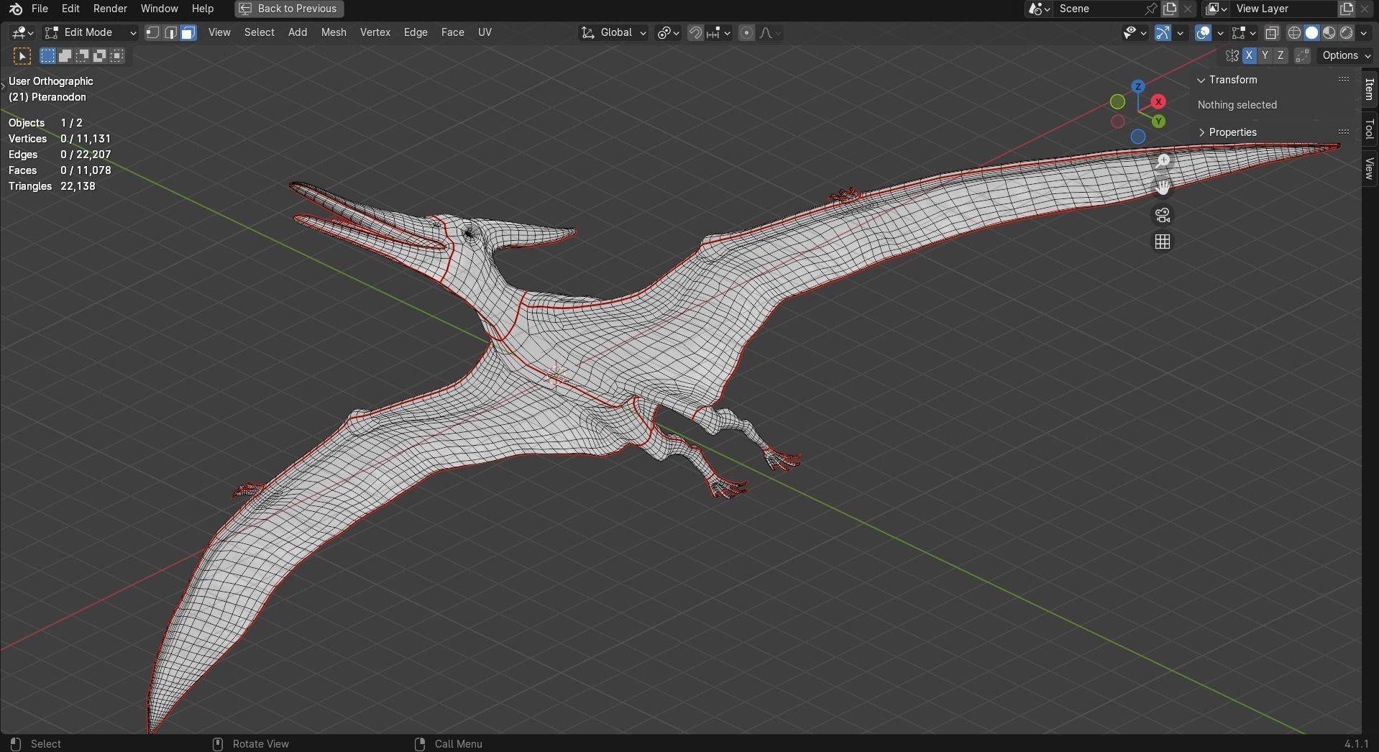The width and height of the screenshot is (1379, 752).
Task: Click the Back to Previous button
Action: [289, 9]
